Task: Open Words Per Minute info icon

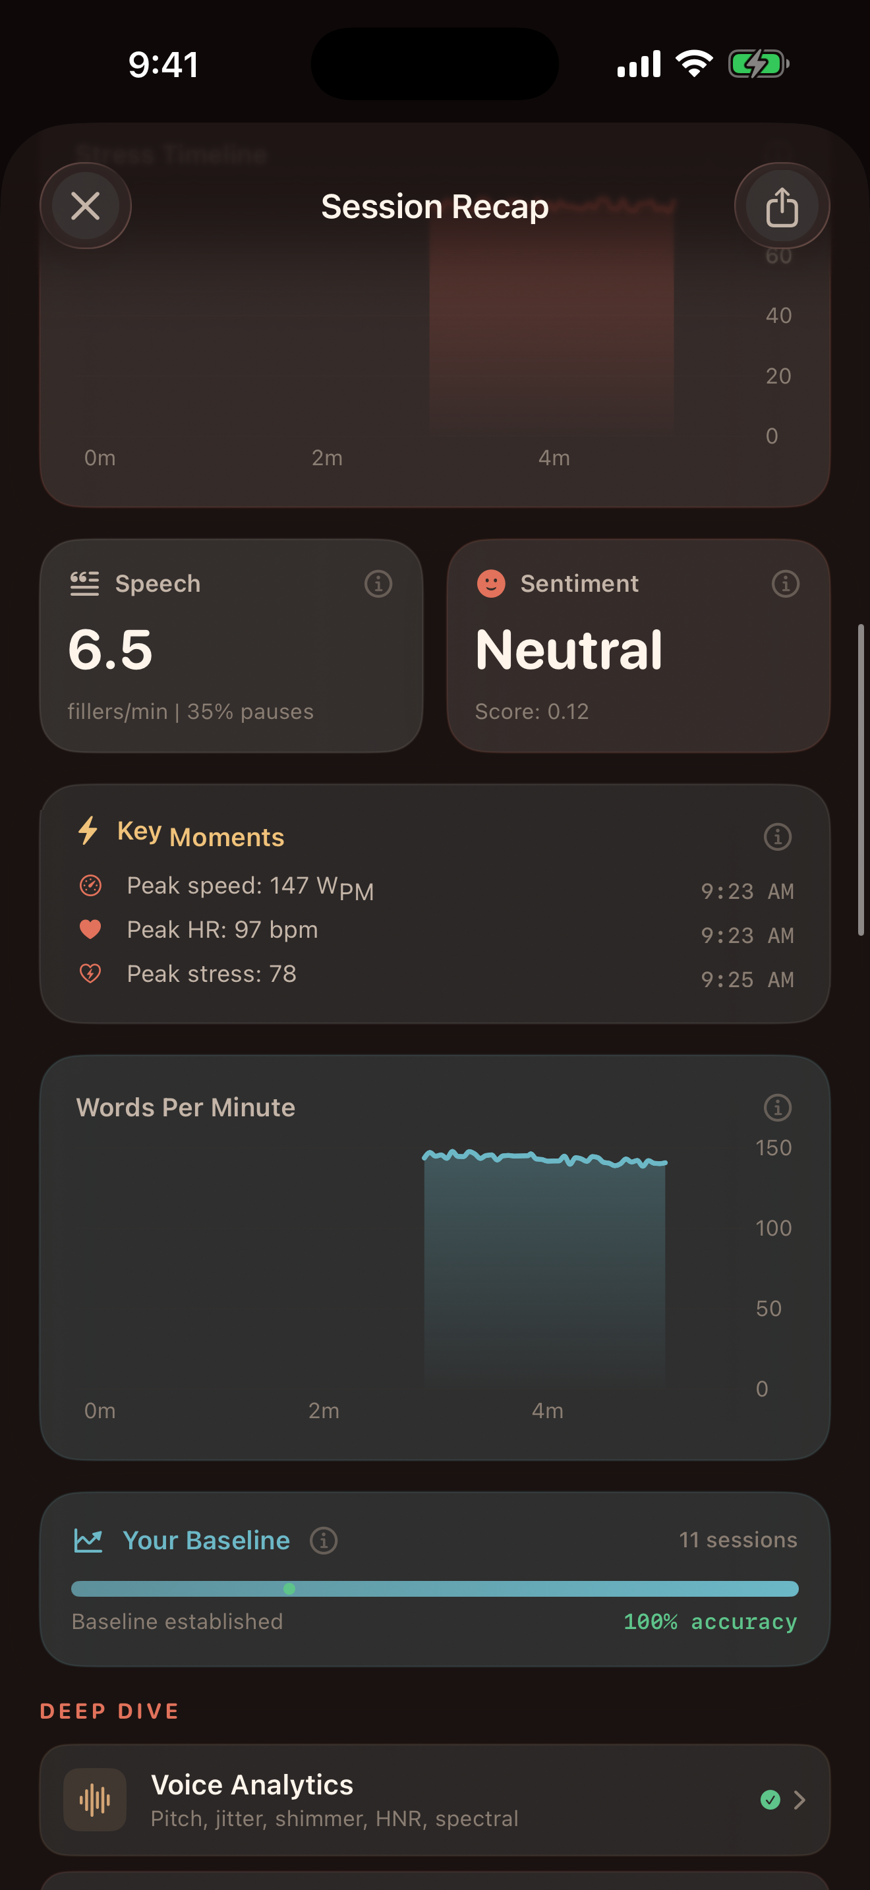Action: coord(777,1107)
